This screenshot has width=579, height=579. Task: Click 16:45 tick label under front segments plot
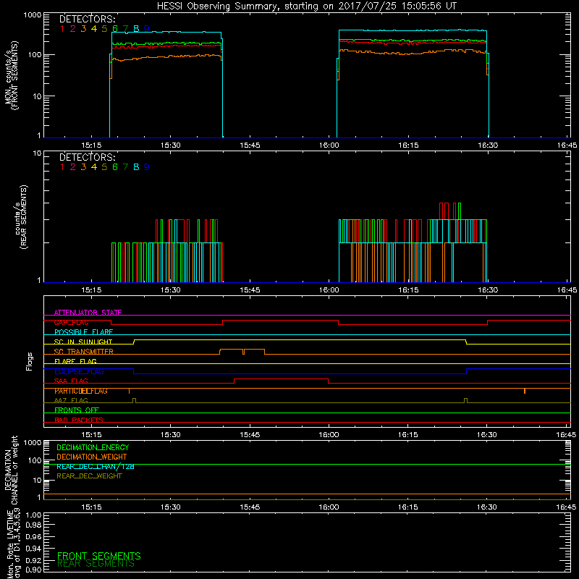[x=567, y=145]
